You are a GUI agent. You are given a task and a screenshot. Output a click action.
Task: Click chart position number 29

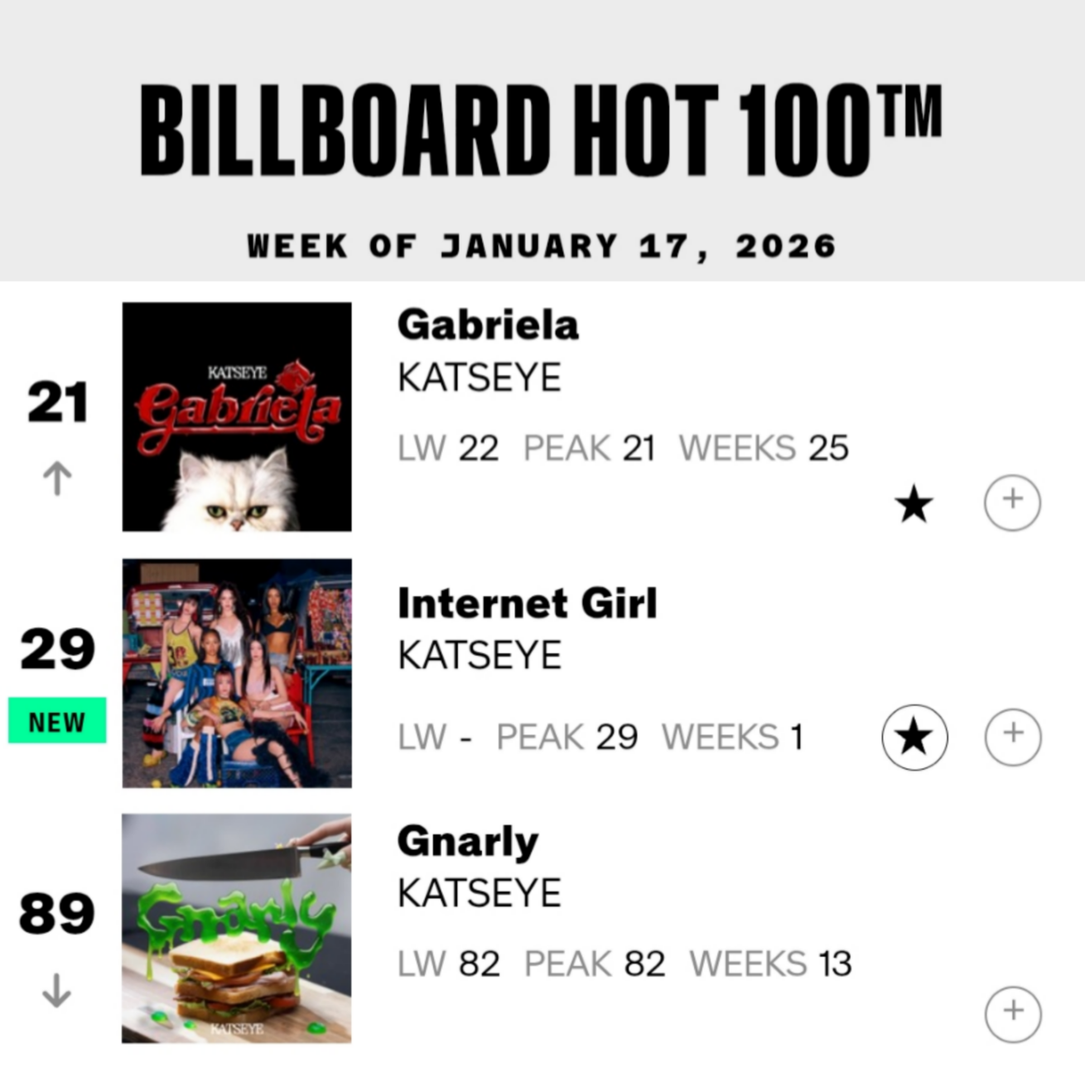(x=57, y=650)
